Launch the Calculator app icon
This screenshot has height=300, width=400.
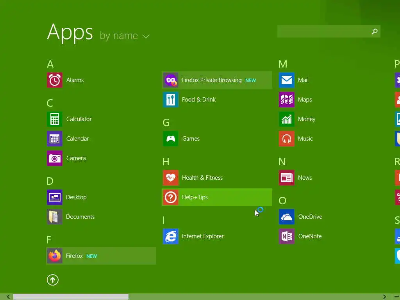(55, 119)
